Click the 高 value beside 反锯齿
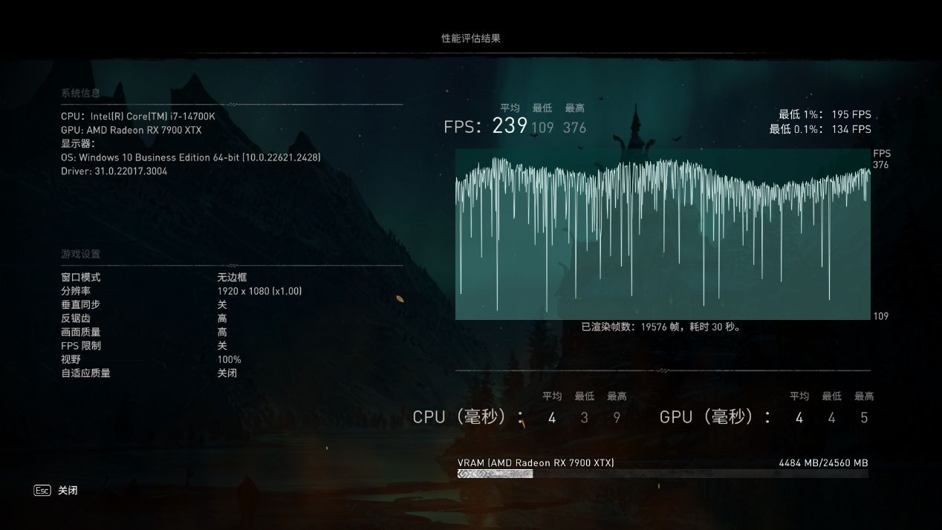The height and width of the screenshot is (530, 942). [222, 318]
